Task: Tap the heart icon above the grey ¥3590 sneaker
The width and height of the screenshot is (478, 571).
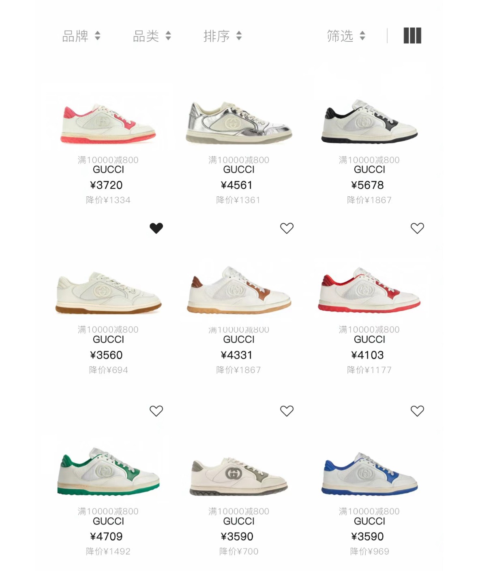Action: coord(287,411)
